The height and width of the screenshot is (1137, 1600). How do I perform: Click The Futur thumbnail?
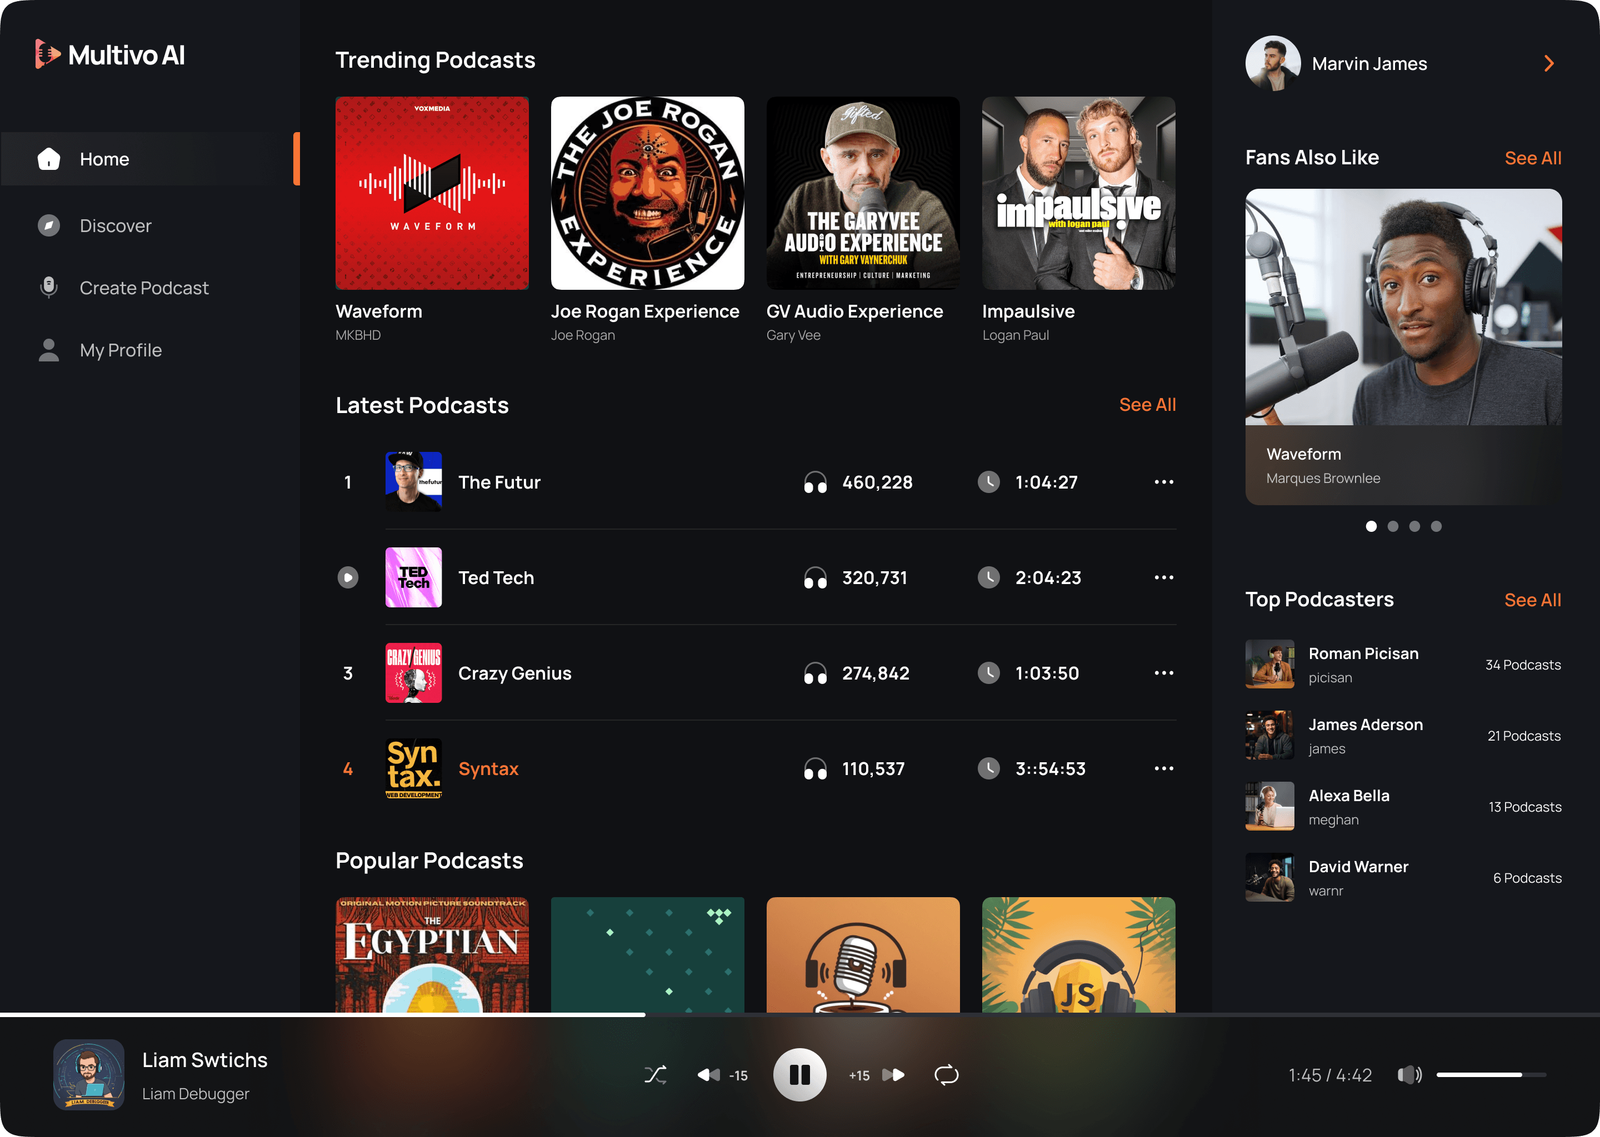click(413, 482)
